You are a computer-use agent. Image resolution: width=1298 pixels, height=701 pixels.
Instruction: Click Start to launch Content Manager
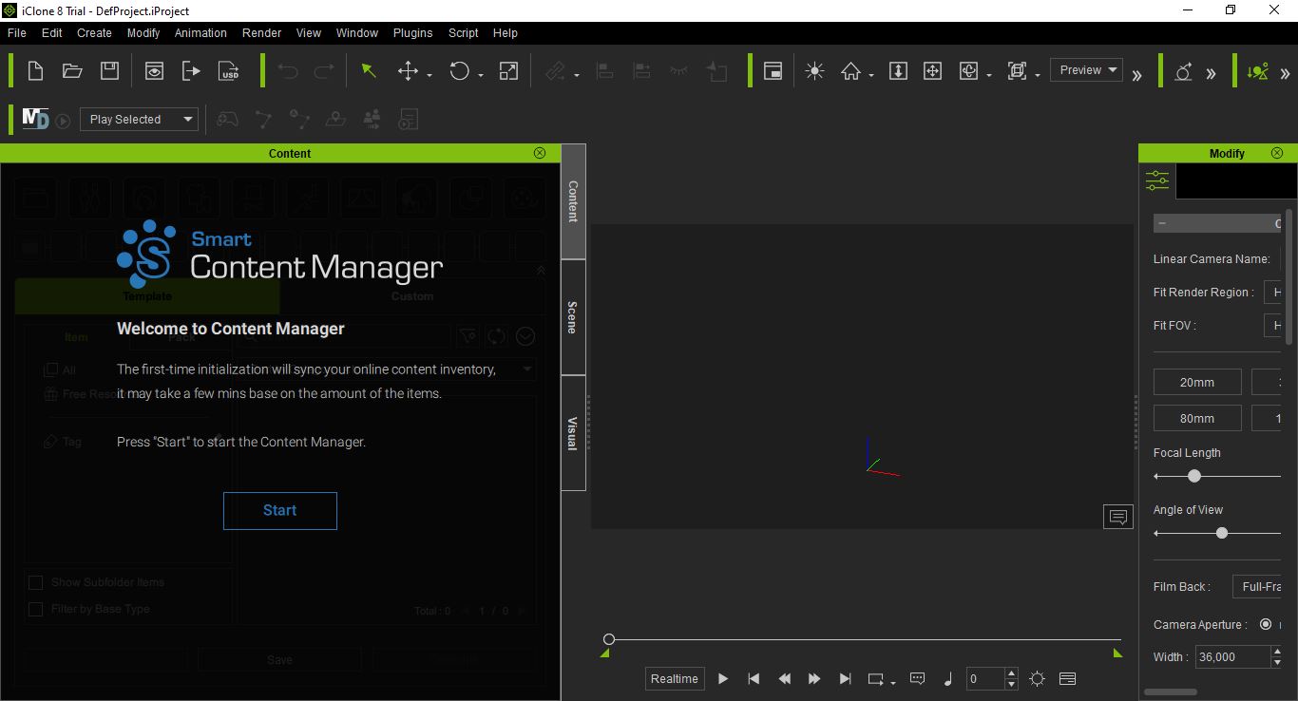tap(280, 510)
